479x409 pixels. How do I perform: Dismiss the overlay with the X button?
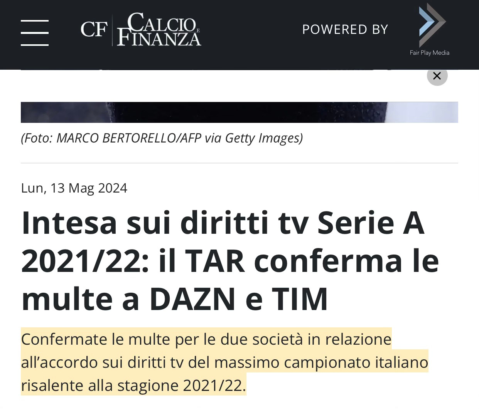(x=437, y=75)
